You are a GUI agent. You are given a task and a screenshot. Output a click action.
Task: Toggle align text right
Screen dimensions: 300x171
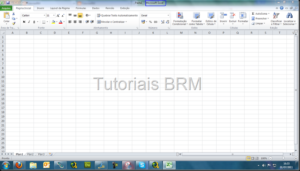(x=80, y=22)
